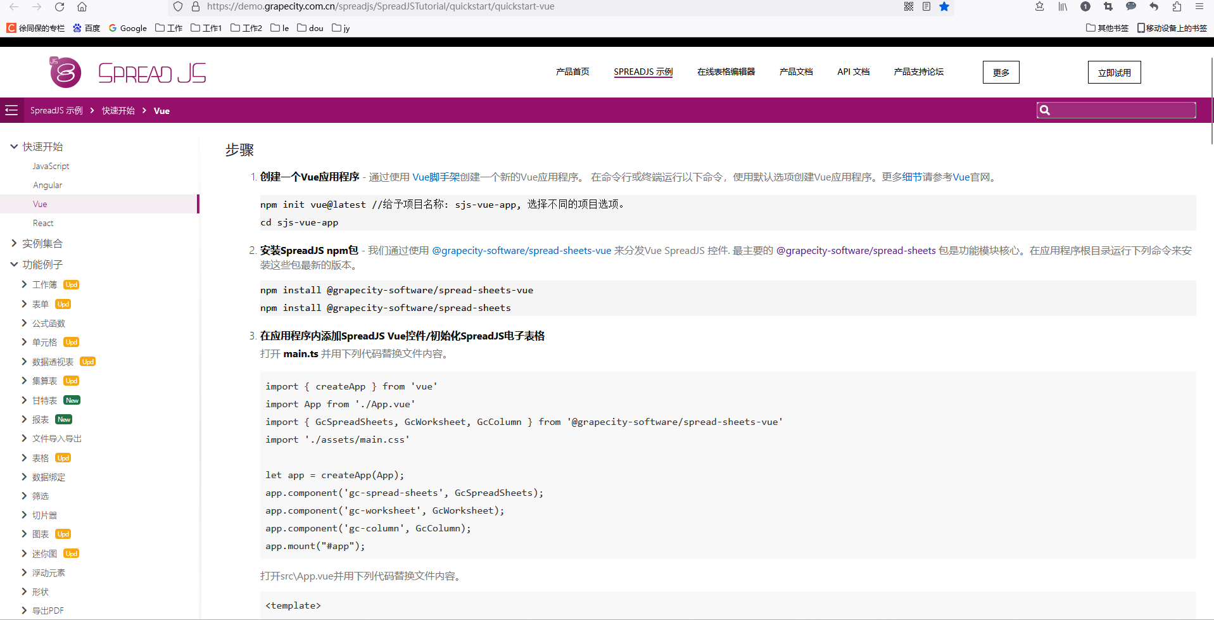Screen dimensions: 1214x620
Task: Click the 快速开始 breadcrumb
Action: click(118, 110)
